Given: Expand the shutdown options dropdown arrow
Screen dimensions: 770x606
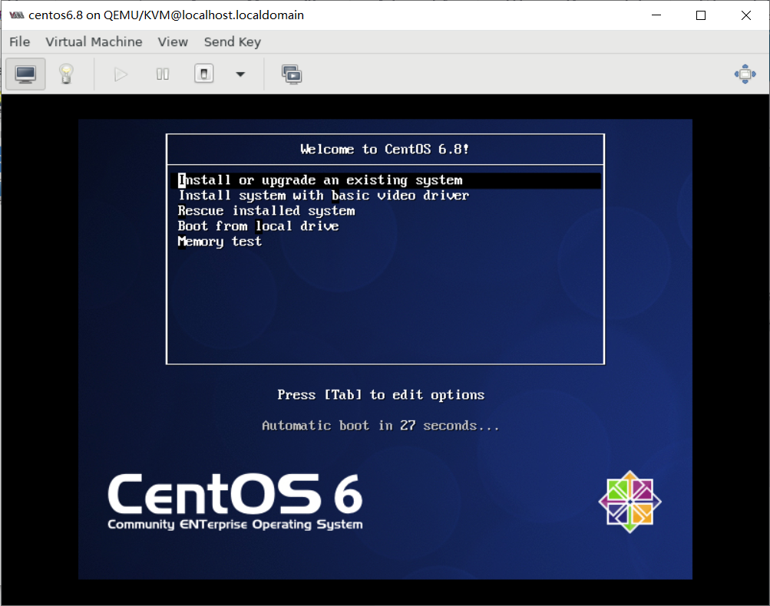Looking at the screenshot, I should 240,74.
